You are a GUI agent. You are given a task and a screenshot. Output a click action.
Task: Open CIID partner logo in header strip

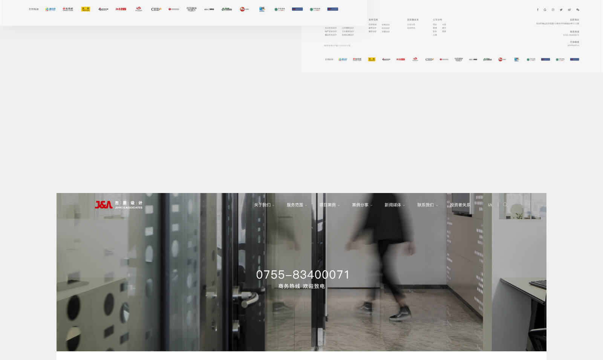[156, 9]
